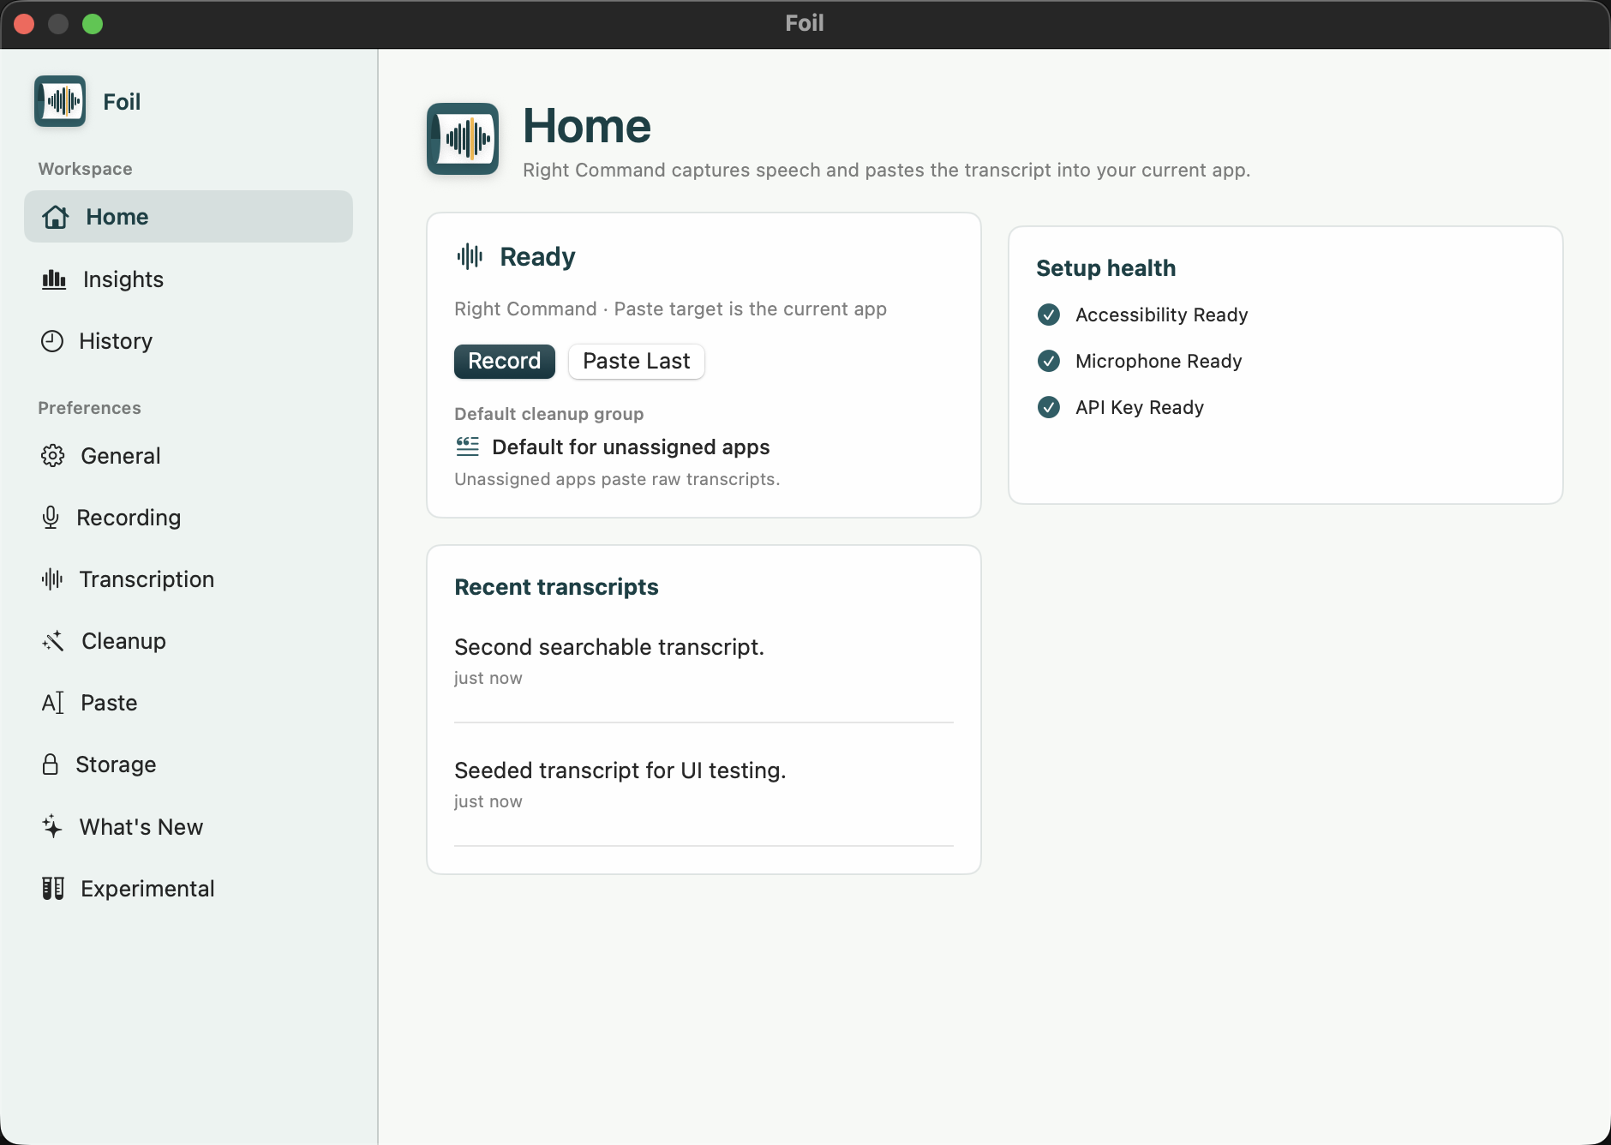
Task: Click the Recent transcripts heading
Action: pyautogui.click(x=556, y=587)
